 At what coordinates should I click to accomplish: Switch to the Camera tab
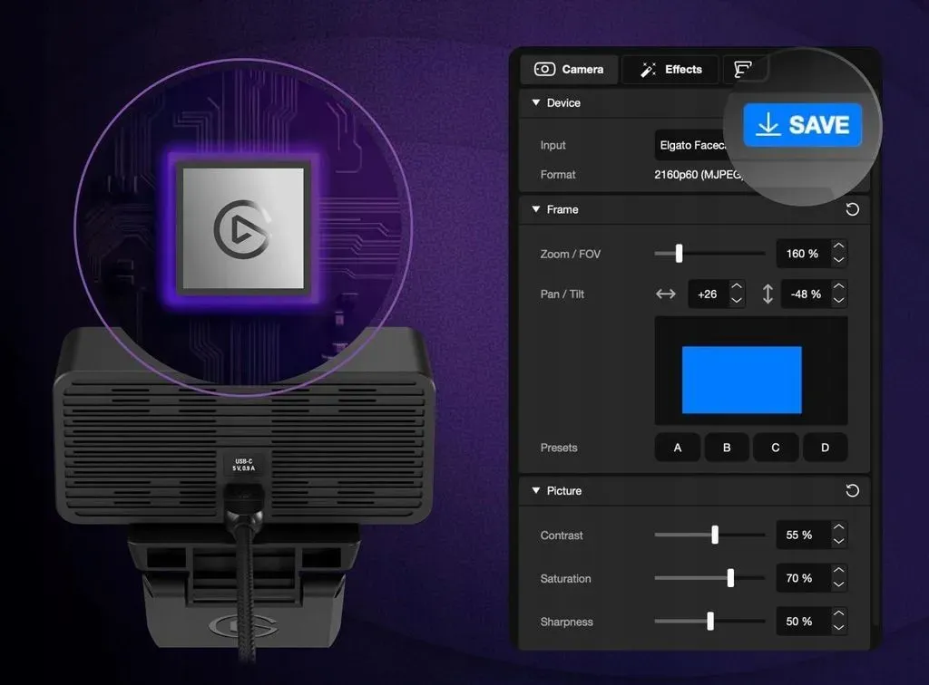click(570, 70)
